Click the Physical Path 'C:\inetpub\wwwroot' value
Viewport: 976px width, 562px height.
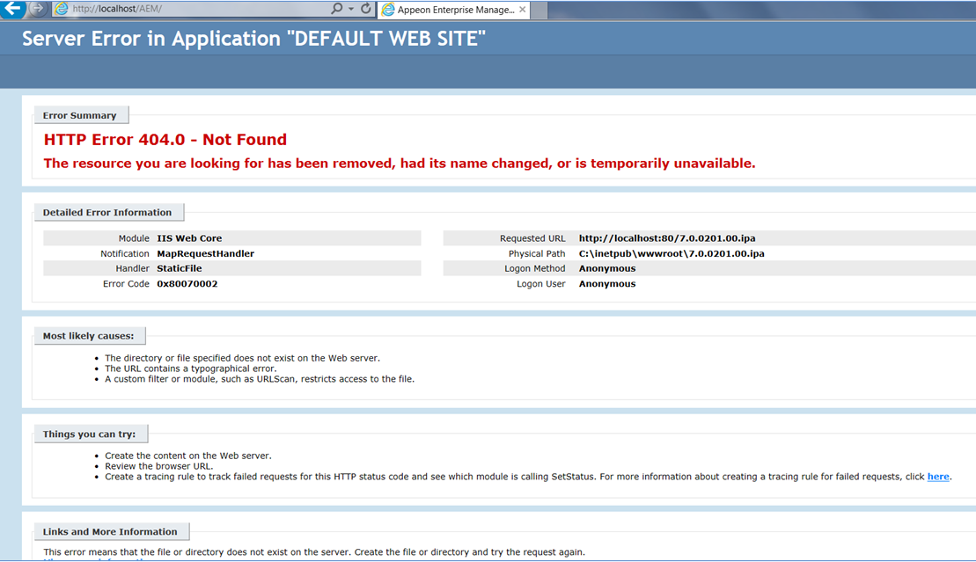coord(671,254)
